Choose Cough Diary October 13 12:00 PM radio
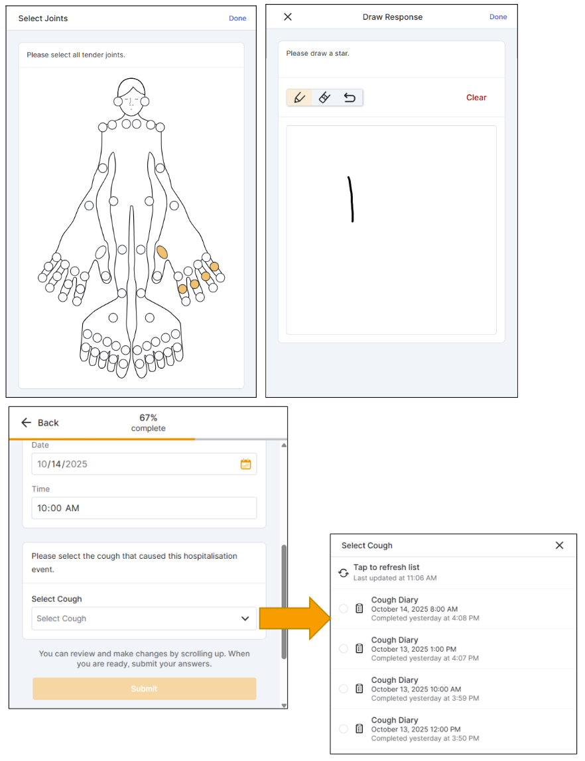 click(x=344, y=729)
